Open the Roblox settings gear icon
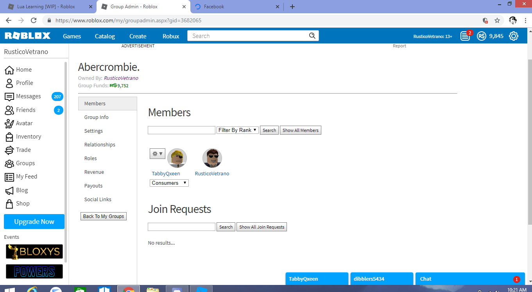Image resolution: width=532 pixels, height=292 pixels. (x=514, y=36)
